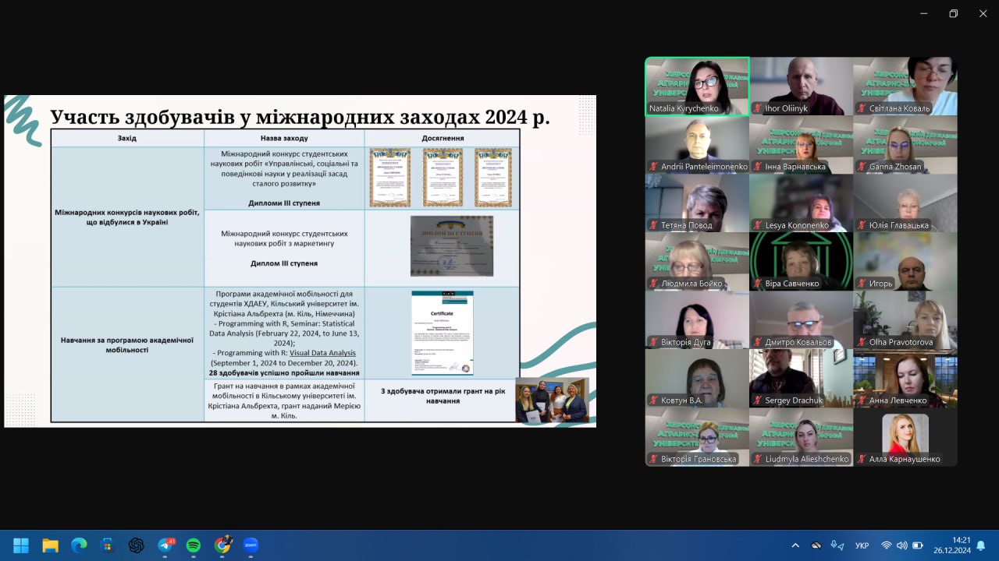Open the cloud sync tray icon
Viewport: 999px width, 561px height.
(x=816, y=545)
